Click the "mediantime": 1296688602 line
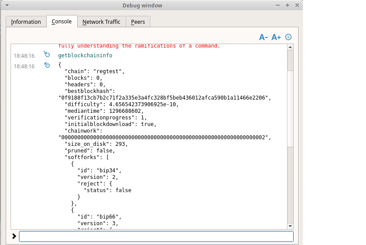366x245 pixels. tap(104, 111)
